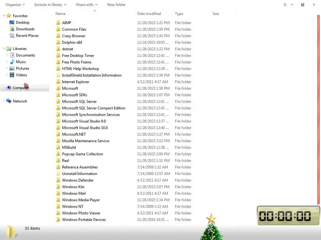Select the Free Desktop Timer folder icon
The image size is (321, 240).
[58, 55]
